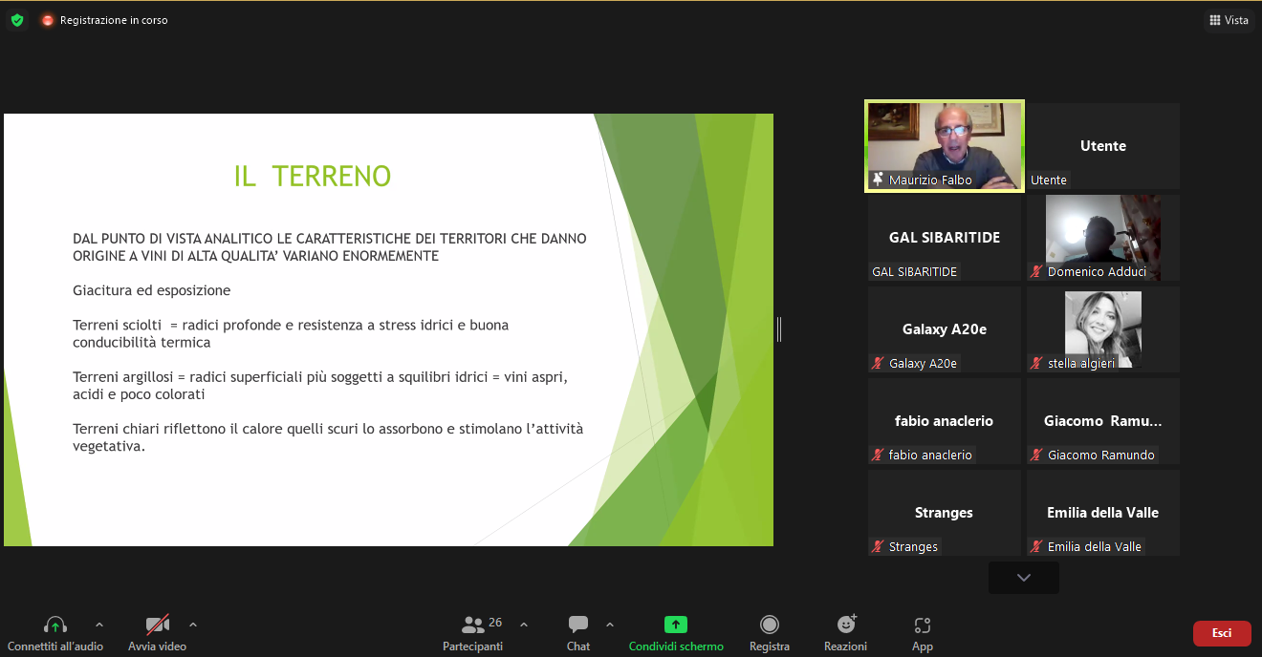Click the panel divider handle beside slide
This screenshot has height=657, width=1262.
[x=779, y=329]
